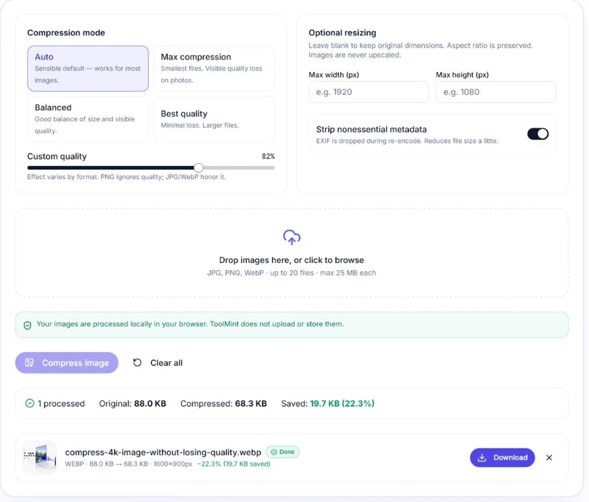The image size is (589, 502).
Task: Click the checkmark icon beside '1 processed'
Action: [x=29, y=403]
